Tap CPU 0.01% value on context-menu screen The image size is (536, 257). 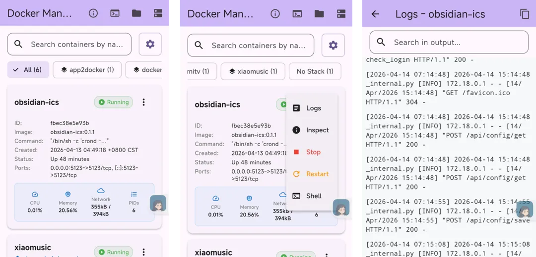[x=215, y=215]
